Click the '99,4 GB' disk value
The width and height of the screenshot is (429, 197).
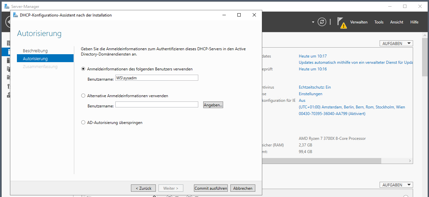point(305,151)
